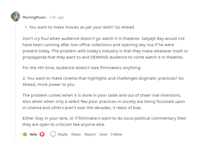Click the capitalized word DEMAND
Screen dimensions: 197x148
tap(99, 57)
